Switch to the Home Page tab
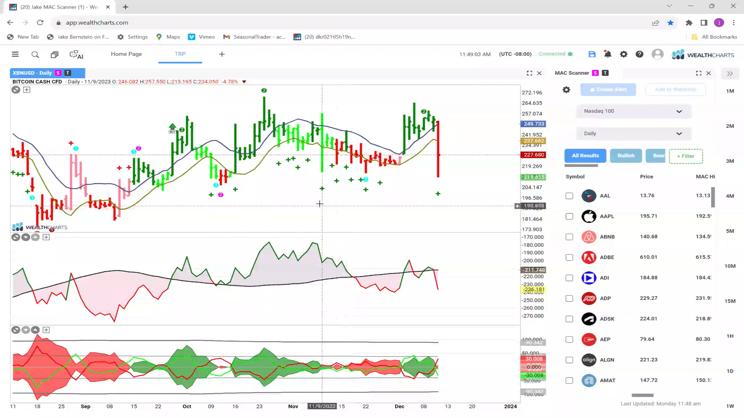 pos(126,54)
